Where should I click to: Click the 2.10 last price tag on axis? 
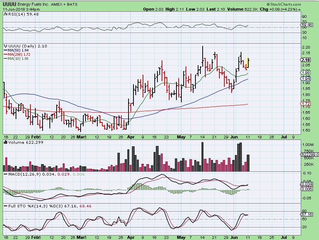(x=306, y=60)
